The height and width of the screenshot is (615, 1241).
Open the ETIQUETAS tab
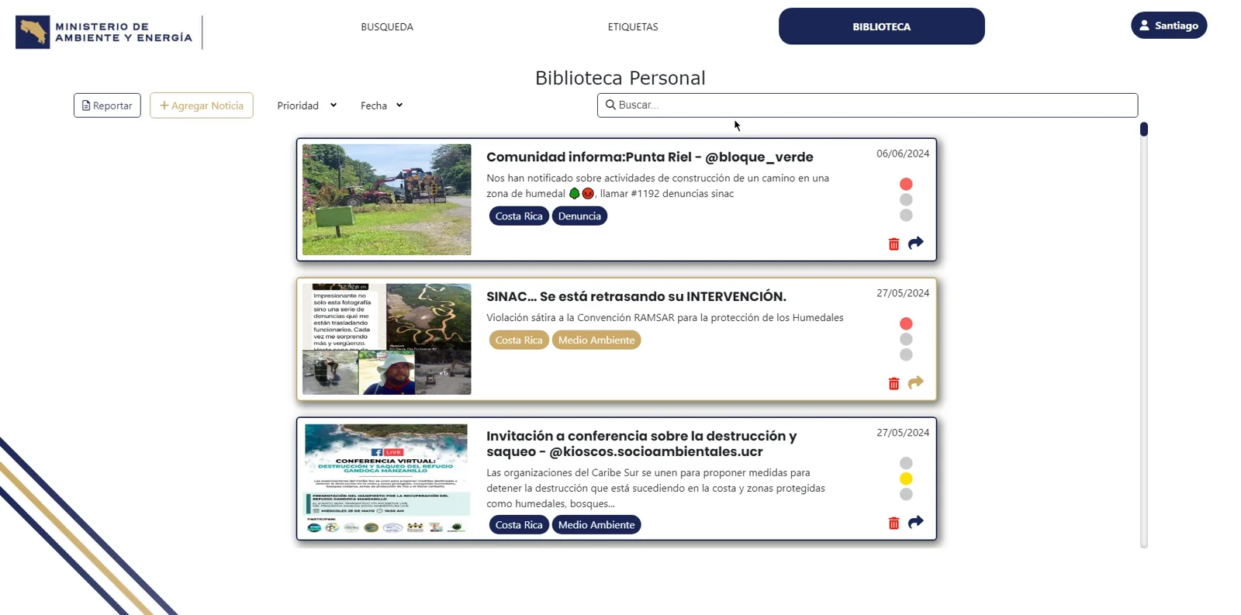[633, 26]
